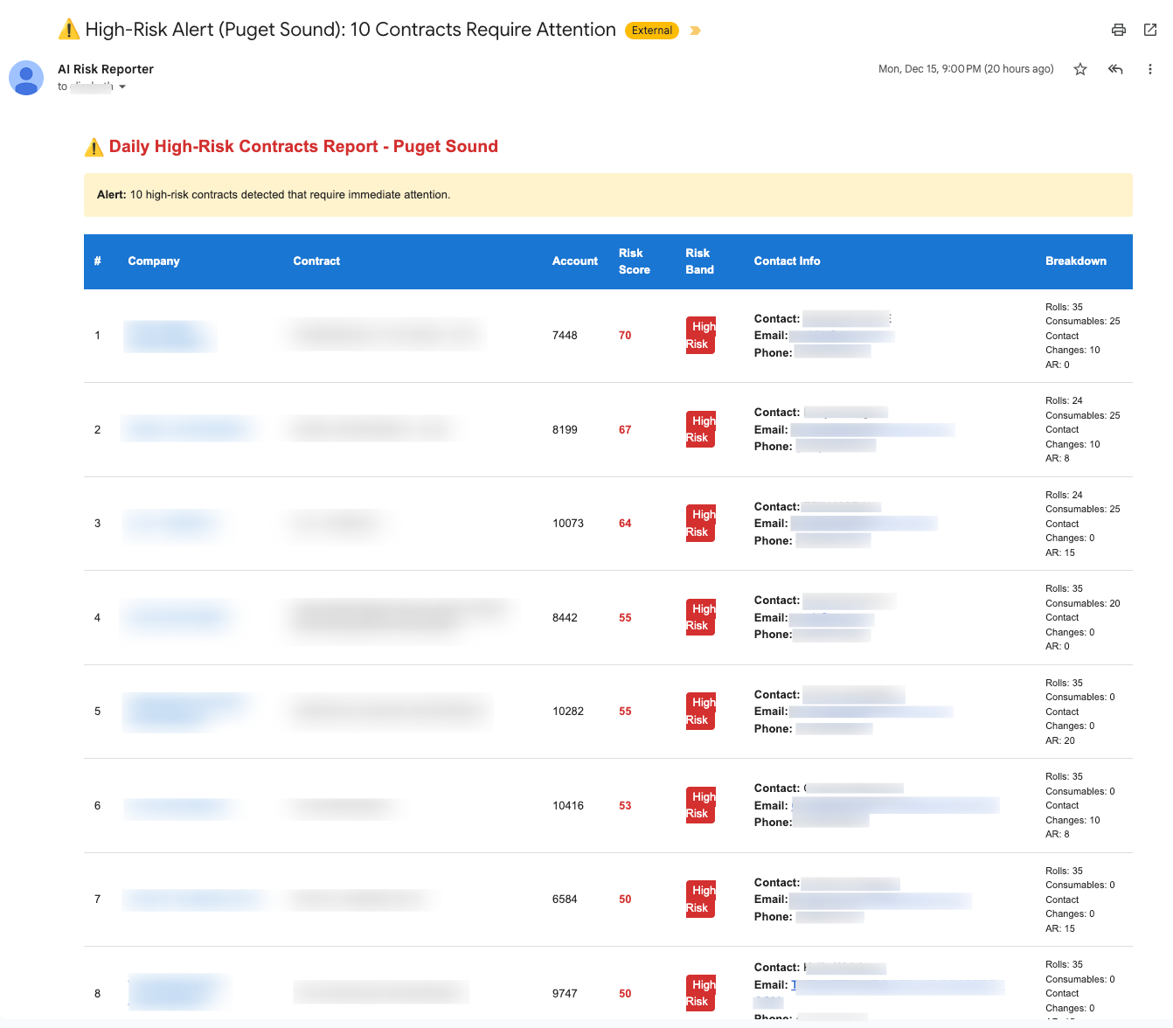
Task: Click warning icon beside Daily High-Risk heading
Action: point(94,147)
